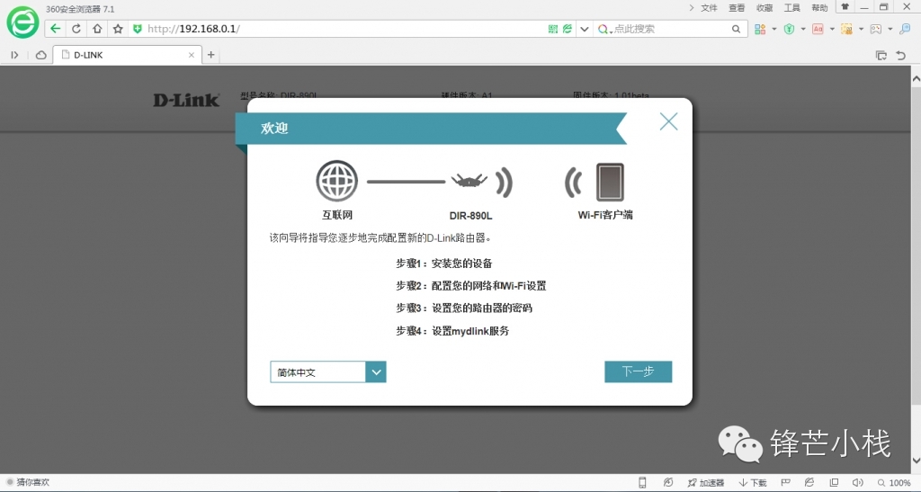Open the 工具 menu
Viewport: 921px width, 492px height.
pyautogui.click(x=791, y=7)
